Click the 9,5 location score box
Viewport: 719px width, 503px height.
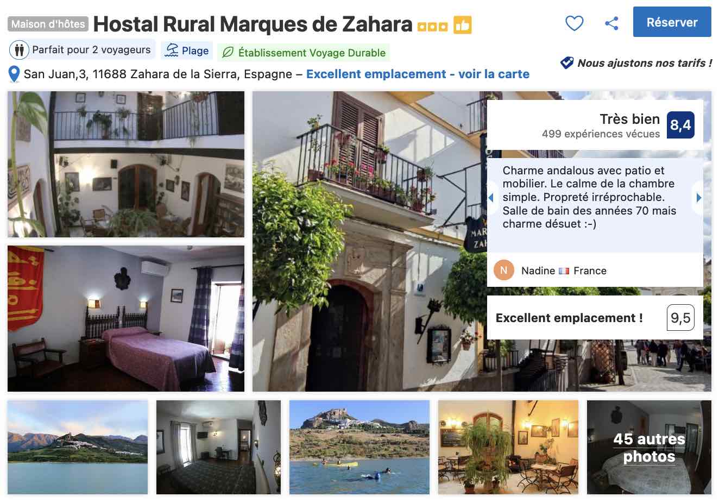click(680, 318)
